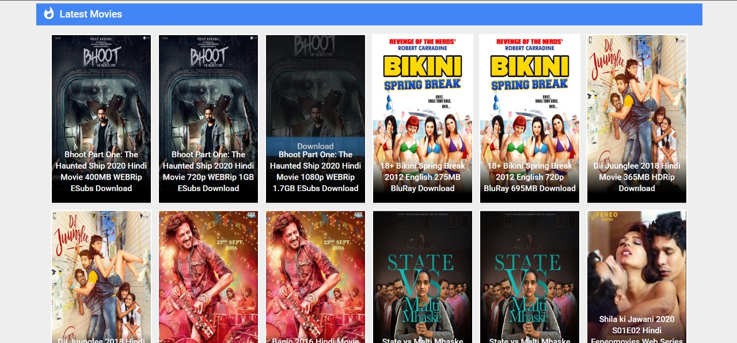Open the Dil Juunglee poster beside the Banjo poster
737x343 pixels.
point(101,277)
